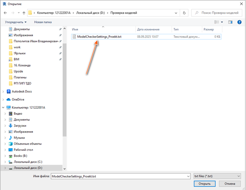Screen dimensions: 246x190
Task: Select the Плагины folder in sidebar
Action: tap(19, 77)
